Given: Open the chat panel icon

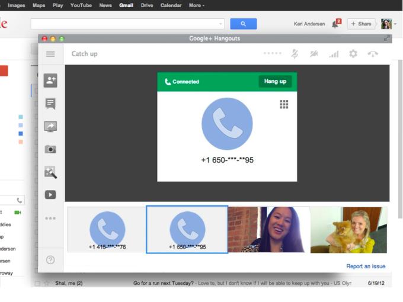Looking at the screenshot, I should [50, 104].
